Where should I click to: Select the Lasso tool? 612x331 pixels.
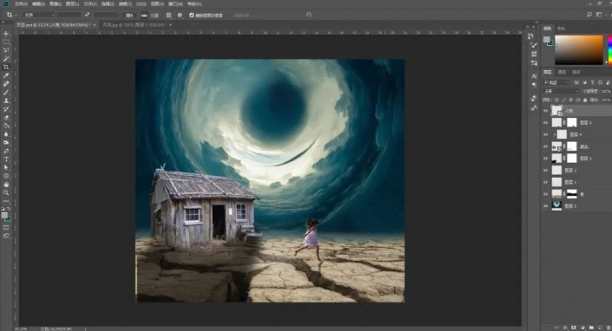pyautogui.click(x=6, y=50)
